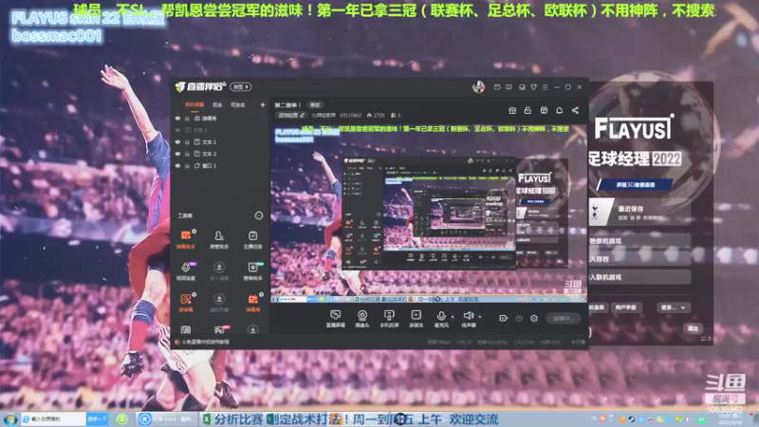Viewport: 759px width, 427px height.
Task: Click the record video icon
Action: pyautogui.click(x=504, y=318)
